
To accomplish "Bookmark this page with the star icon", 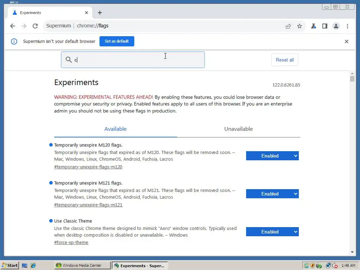I will coord(300,26).
